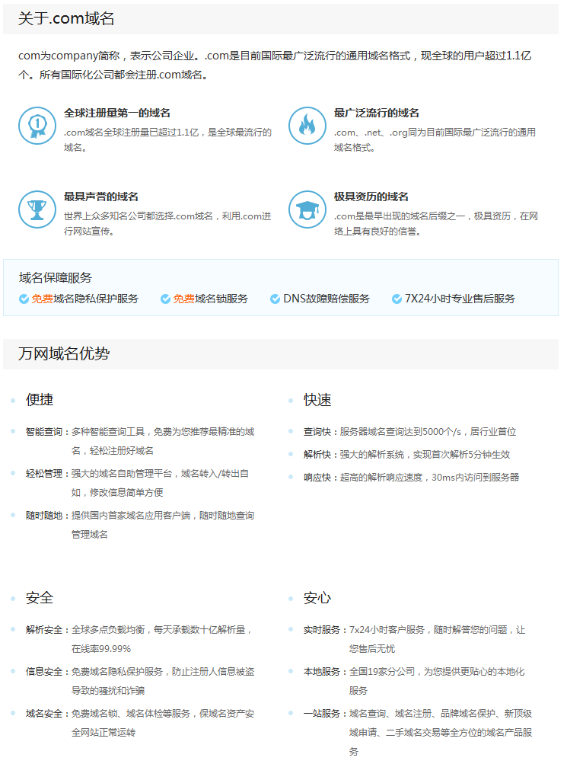Click text 服务器域名查询达到5000个/s
Viewport: 567px width, 764px height.
tap(400, 432)
